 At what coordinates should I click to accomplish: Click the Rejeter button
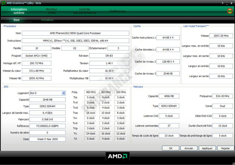coord(226,148)
